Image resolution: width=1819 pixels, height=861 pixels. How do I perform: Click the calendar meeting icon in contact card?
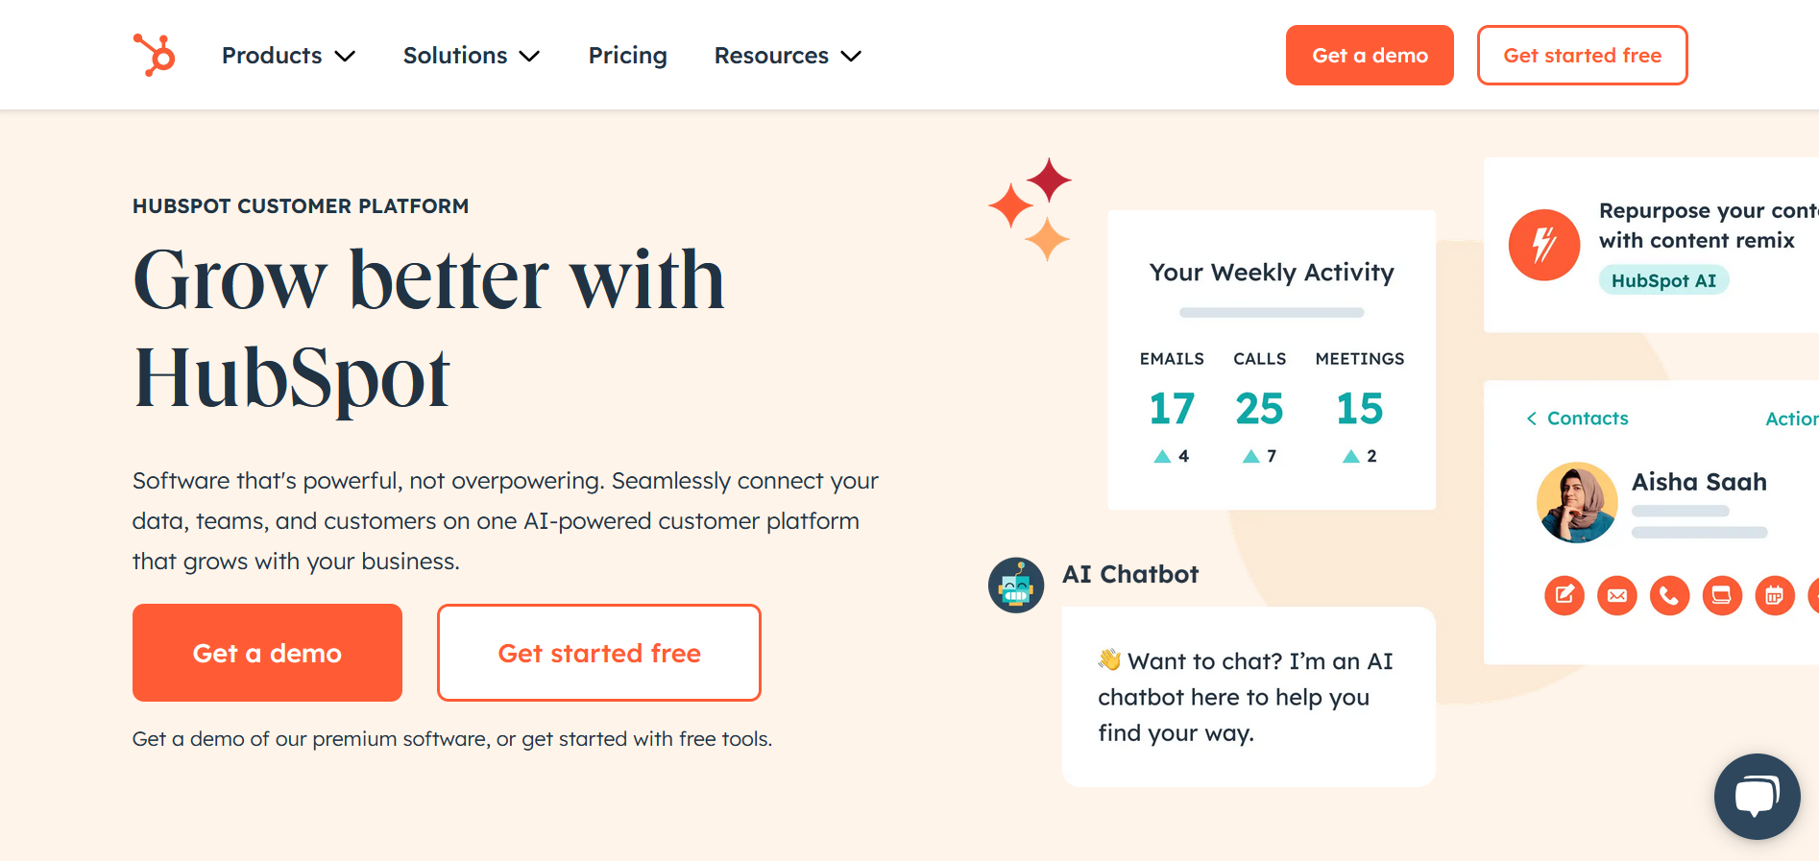pos(1774,596)
